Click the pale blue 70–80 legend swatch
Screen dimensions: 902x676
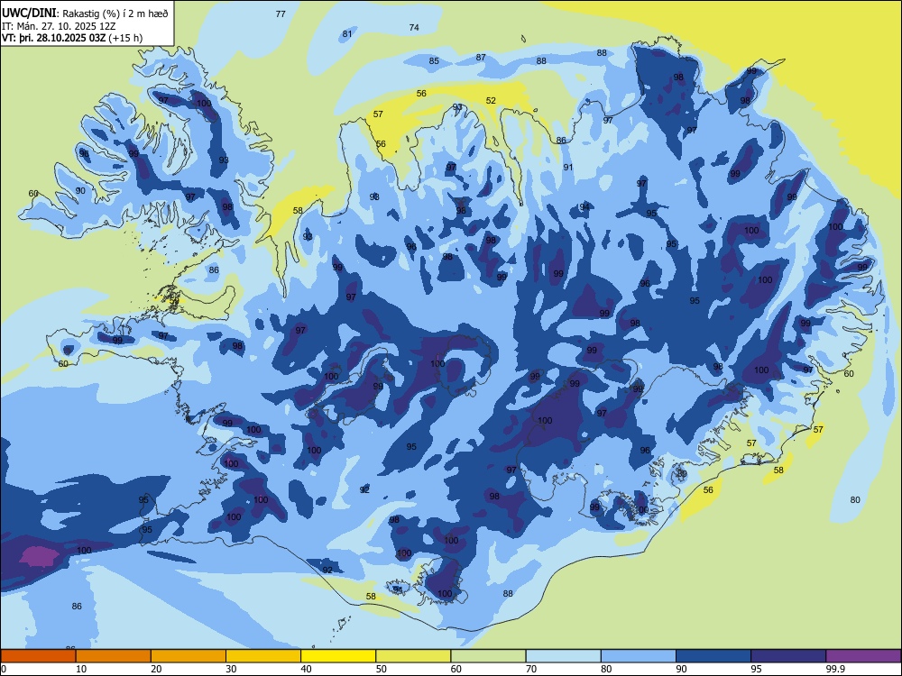click(564, 656)
